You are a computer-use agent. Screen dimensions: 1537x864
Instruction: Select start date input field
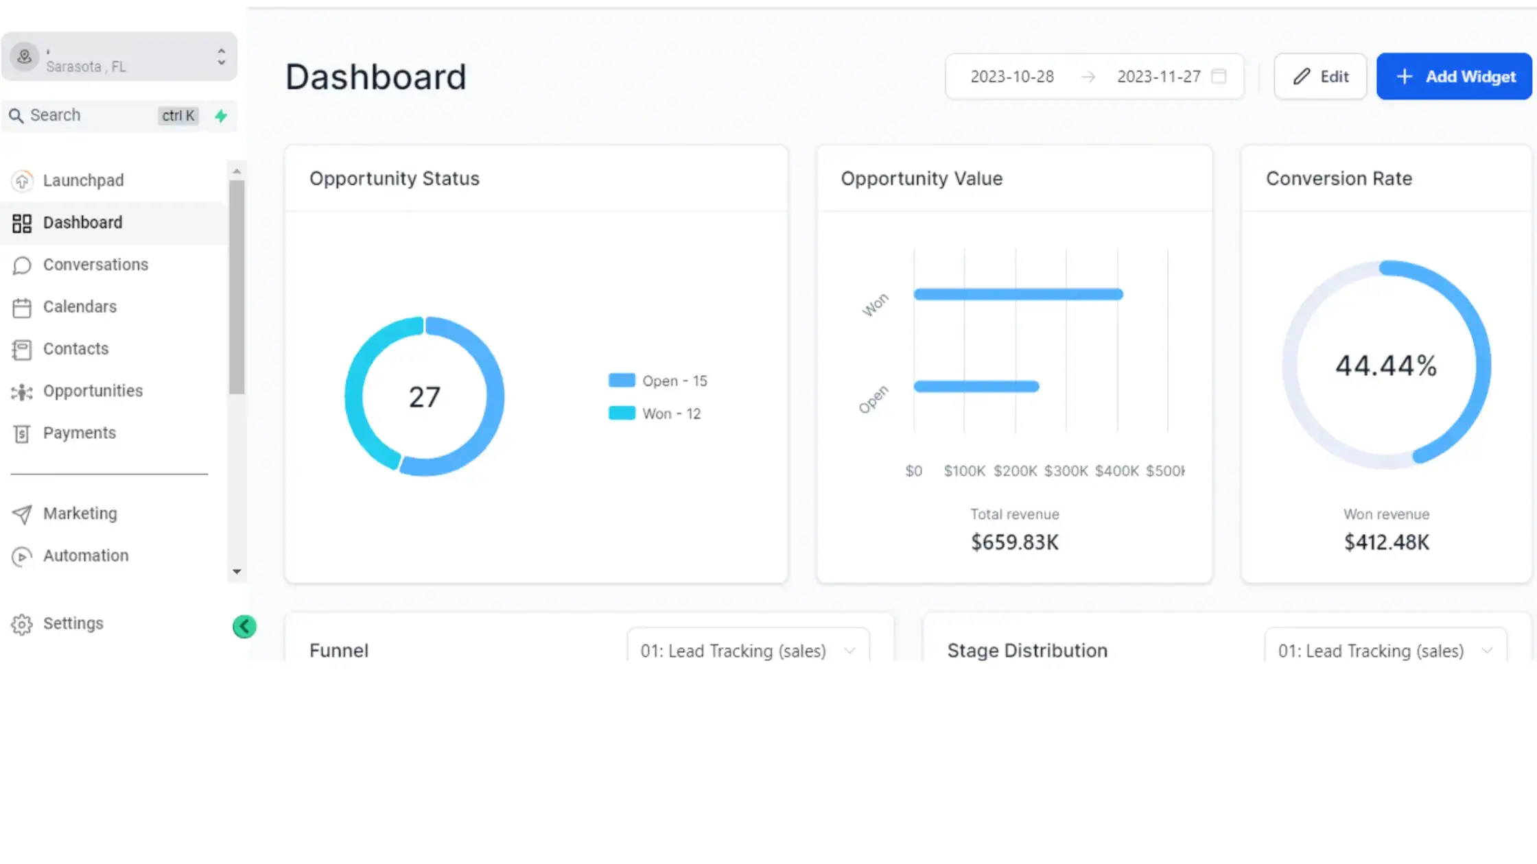(x=1011, y=76)
